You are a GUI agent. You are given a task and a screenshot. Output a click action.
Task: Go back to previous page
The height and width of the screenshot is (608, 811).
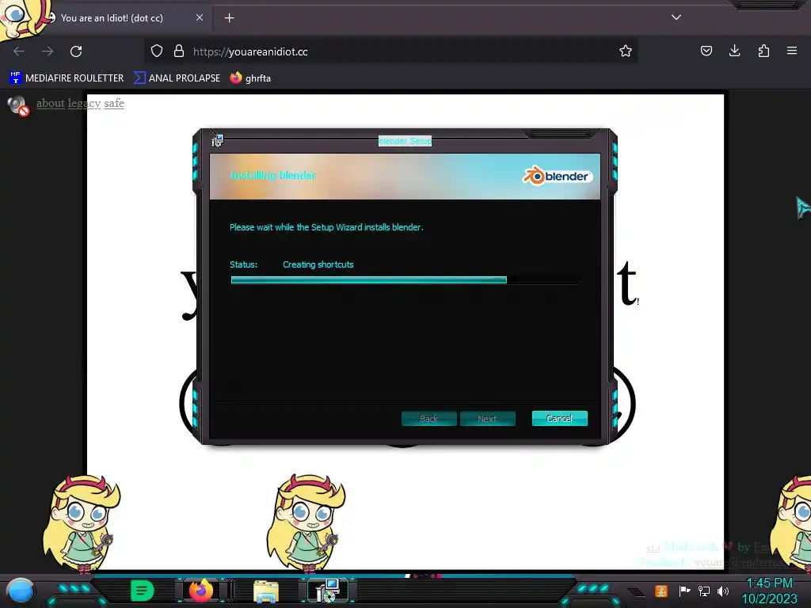click(x=19, y=51)
